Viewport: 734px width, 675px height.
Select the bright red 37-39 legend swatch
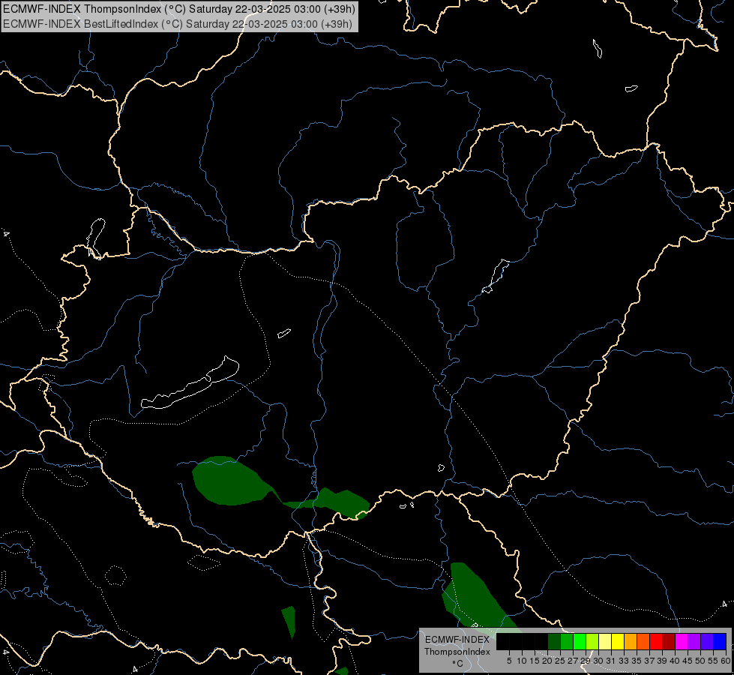click(x=656, y=642)
